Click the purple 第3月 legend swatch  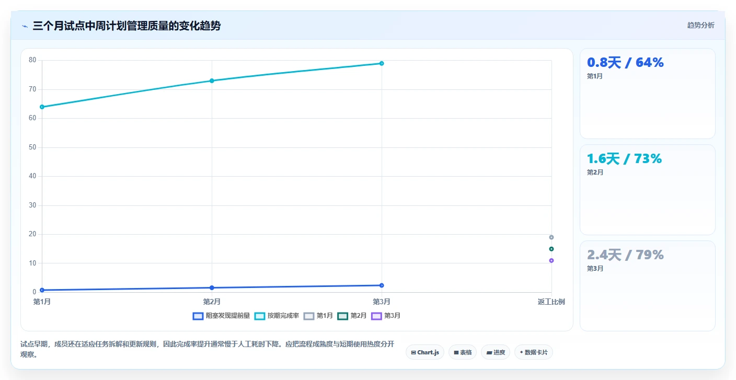(377, 316)
